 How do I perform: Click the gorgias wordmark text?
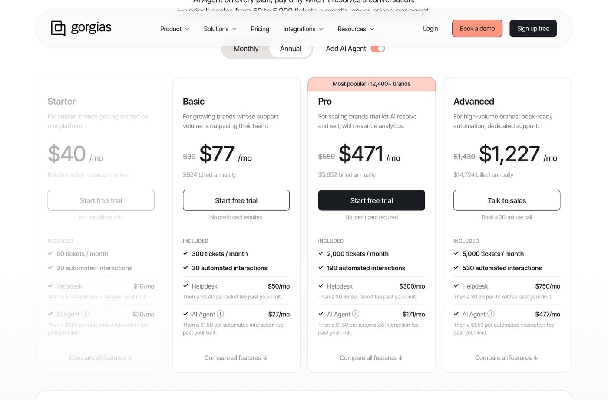coord(91,28)
